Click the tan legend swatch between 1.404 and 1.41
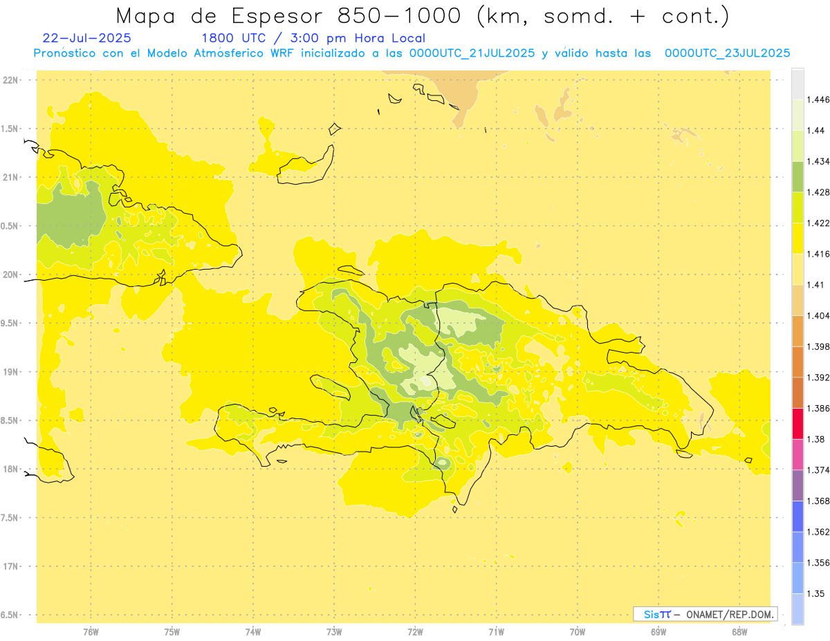 (x=797, y=300)
